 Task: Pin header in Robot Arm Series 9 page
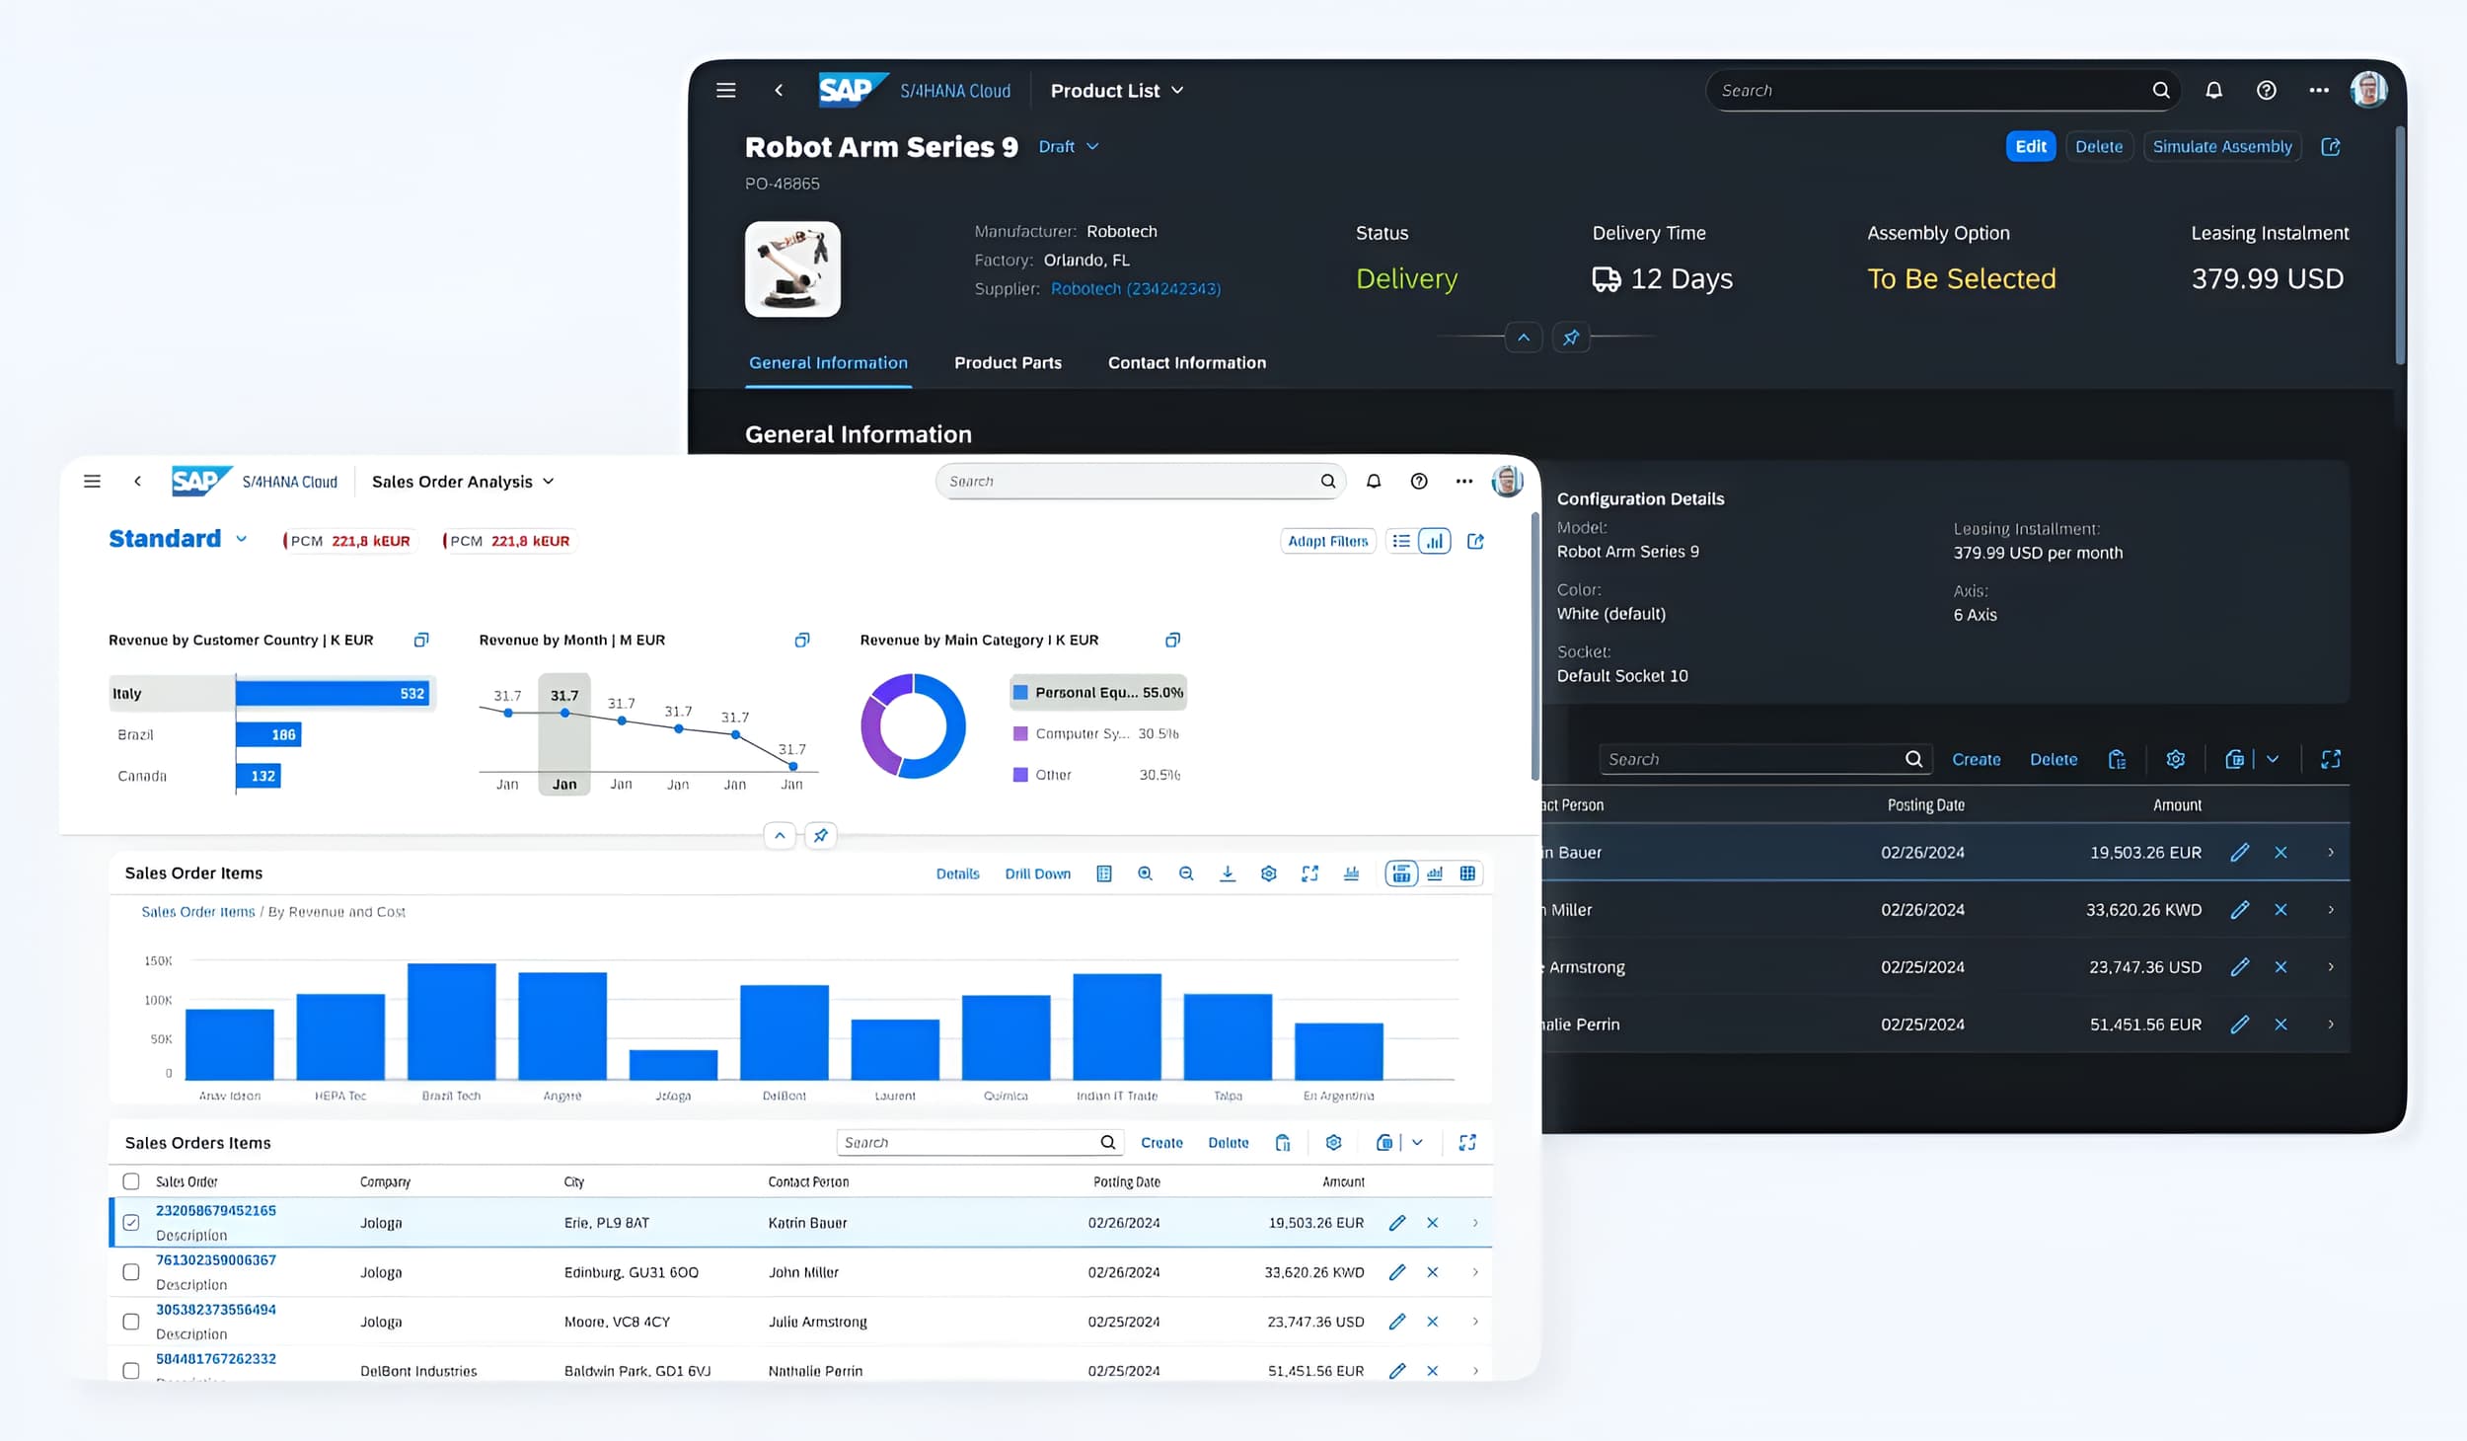click(1571, 338)
